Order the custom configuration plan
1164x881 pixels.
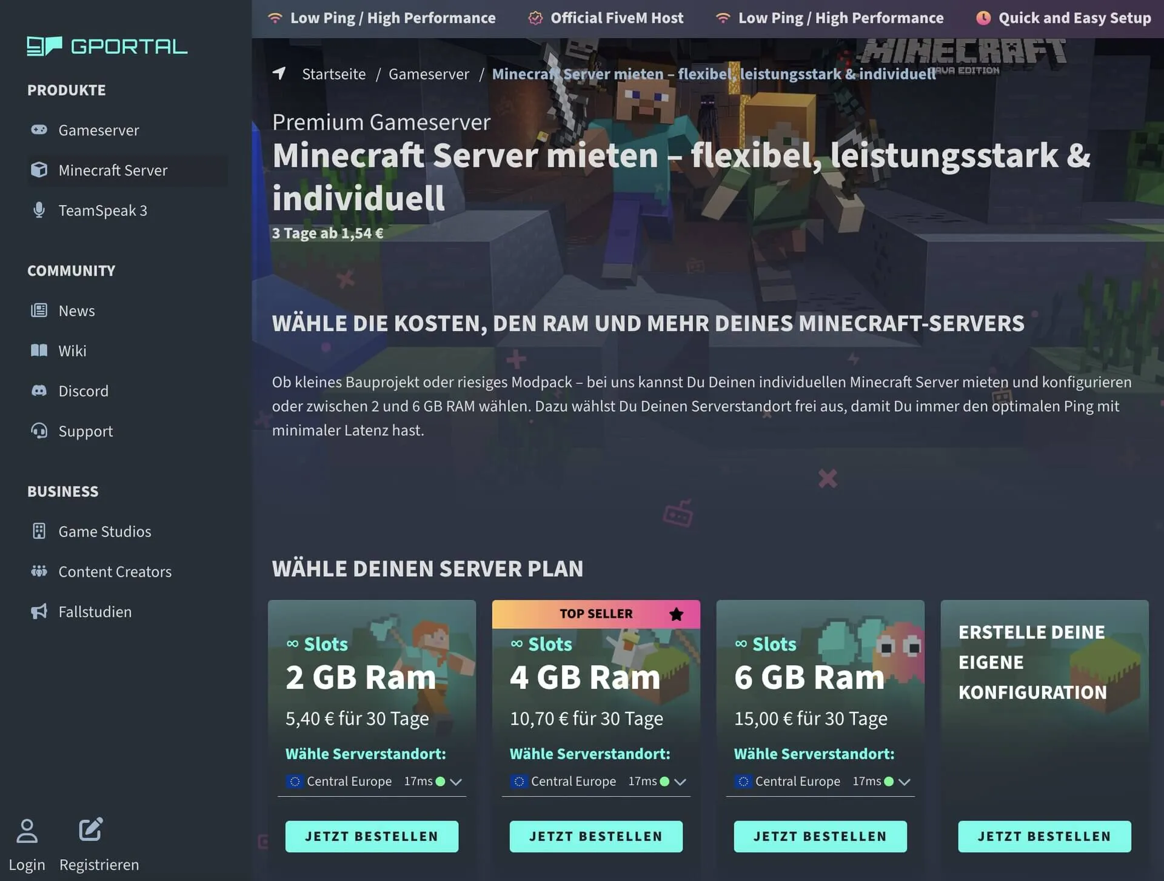[1045, 836]
